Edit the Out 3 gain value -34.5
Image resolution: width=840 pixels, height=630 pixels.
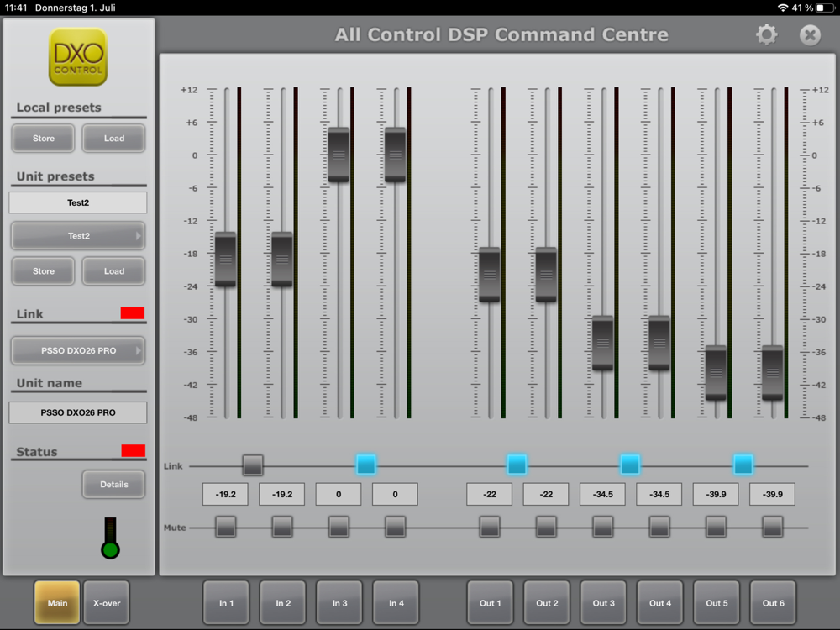pyautogui.click(x=602, y=494)
